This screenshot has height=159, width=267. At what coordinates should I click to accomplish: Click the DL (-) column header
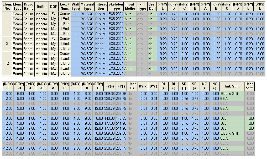tap(174, 86)
